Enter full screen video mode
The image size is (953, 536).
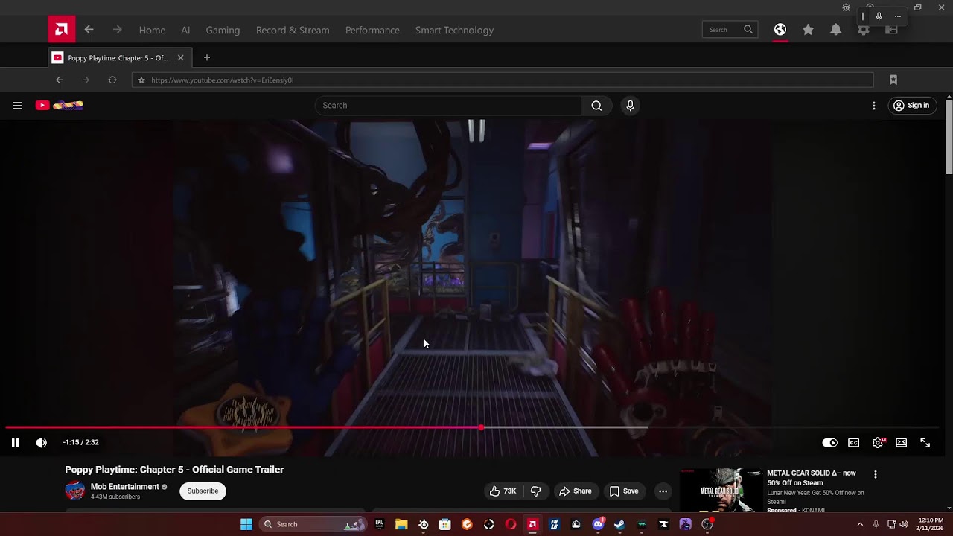pos(925,442)
